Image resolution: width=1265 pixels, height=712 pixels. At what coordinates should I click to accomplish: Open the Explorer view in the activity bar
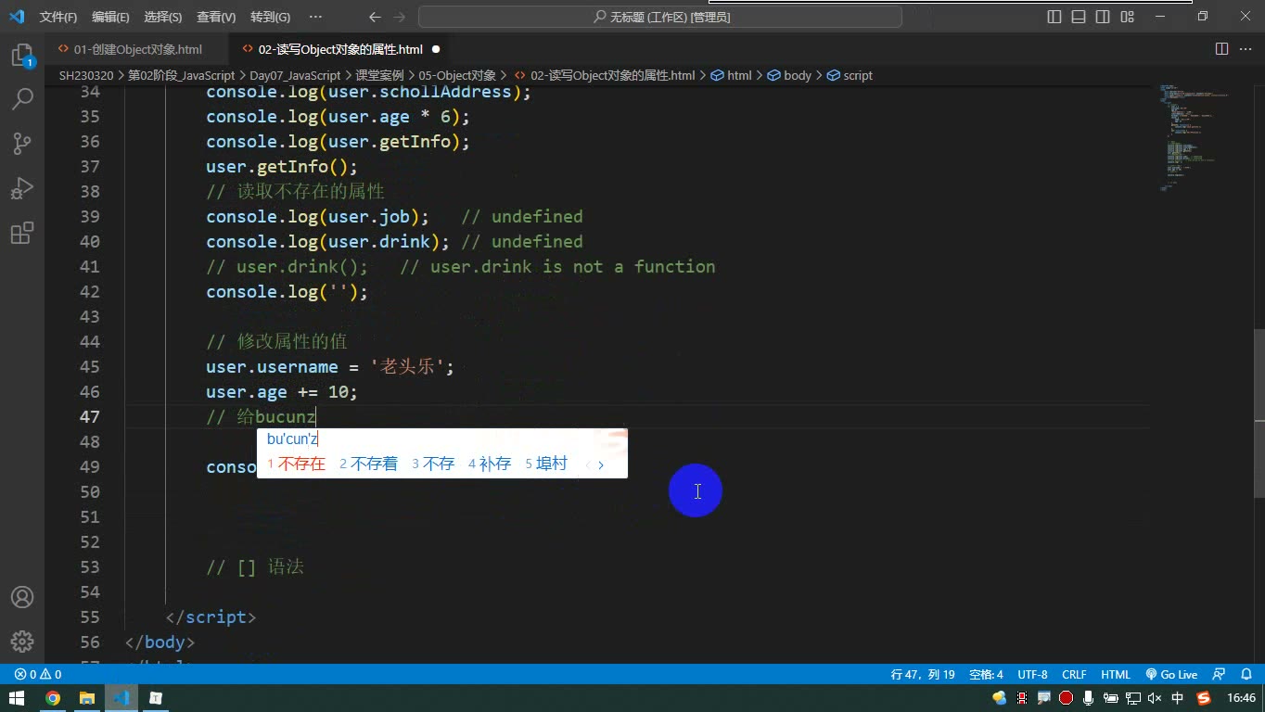pos(22,55)
